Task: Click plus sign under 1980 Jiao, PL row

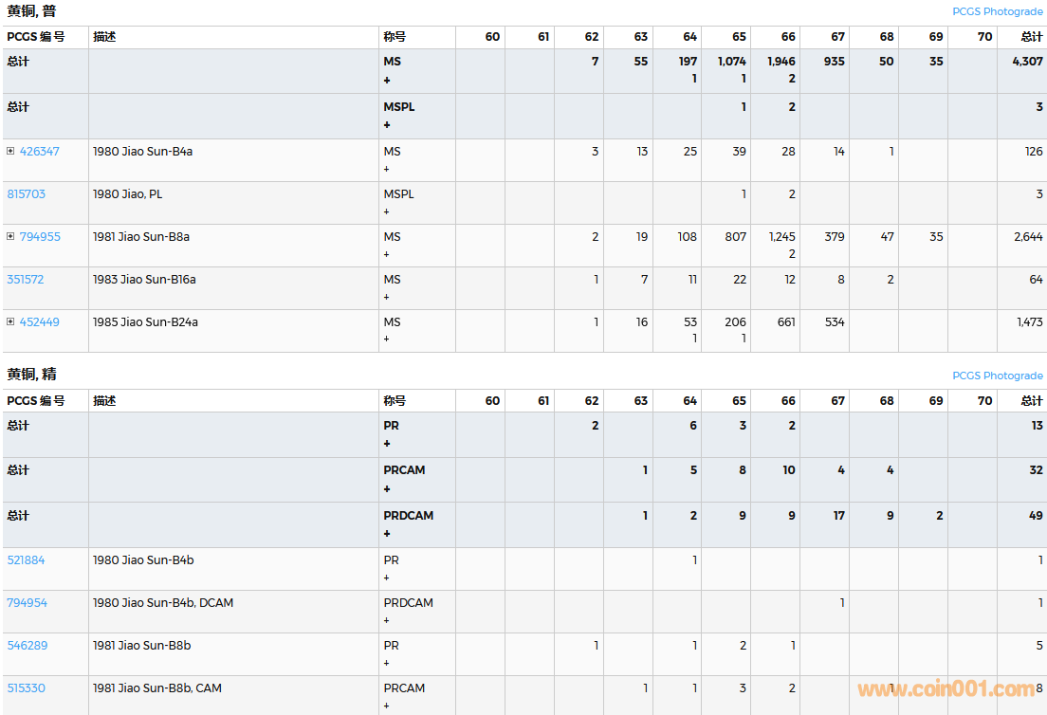Action: [x=387, y=211]
